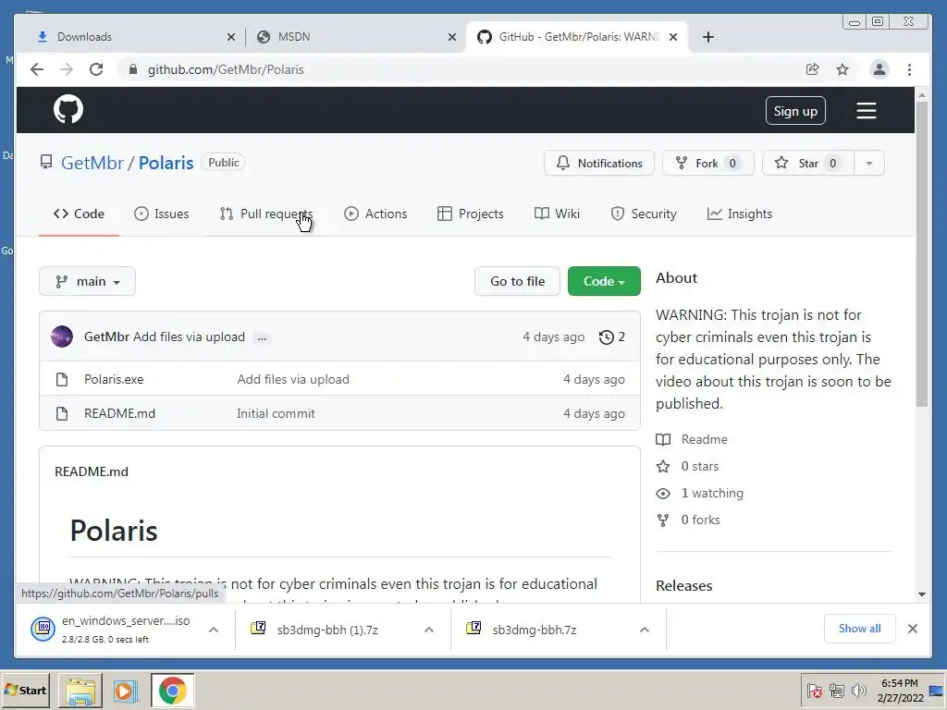Expand options for sb3dmg-bbh (1).7z download

429,630
